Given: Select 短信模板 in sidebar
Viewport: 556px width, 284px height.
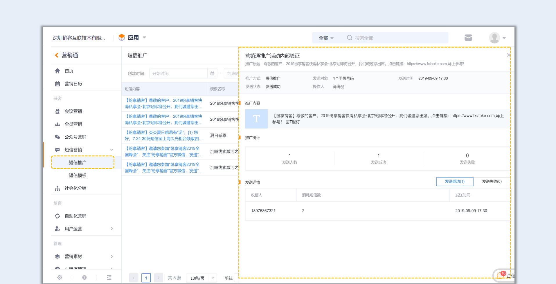Looking at the screenshot, I should [78, 175].
